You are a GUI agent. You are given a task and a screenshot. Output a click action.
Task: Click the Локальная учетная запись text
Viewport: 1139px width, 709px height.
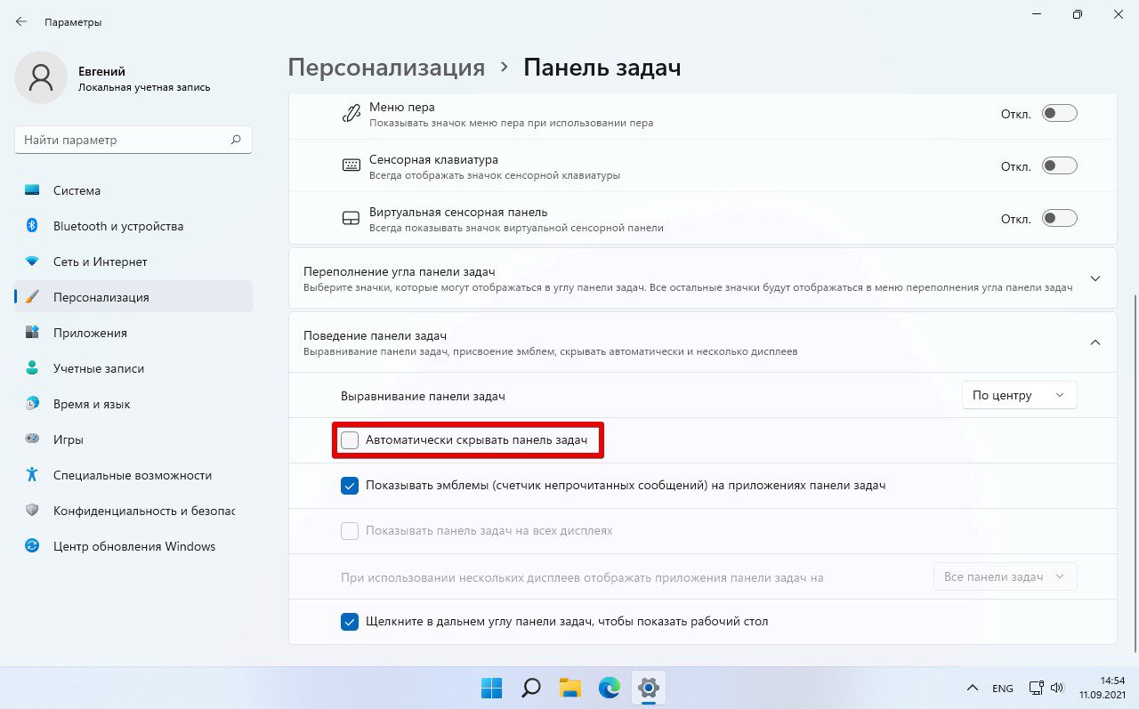click(x=144, y=88)
